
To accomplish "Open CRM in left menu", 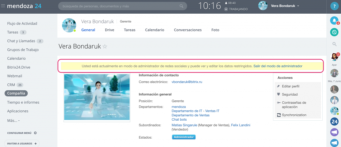I will [11, 85].
